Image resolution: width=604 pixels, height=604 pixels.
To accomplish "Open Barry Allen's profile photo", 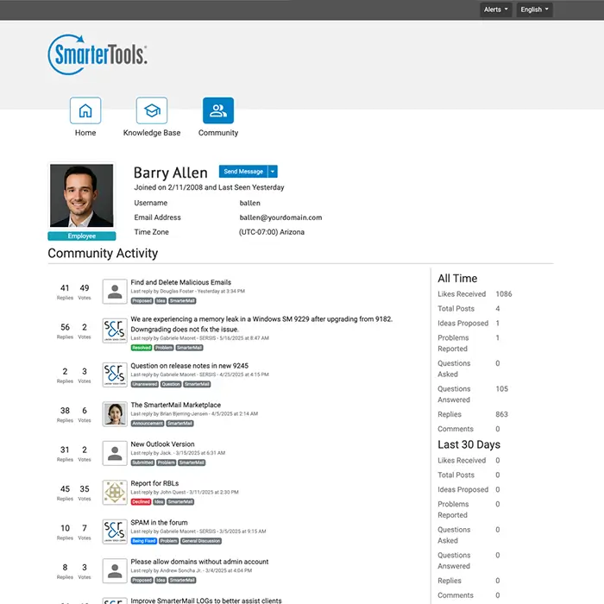I will point(82,196).
